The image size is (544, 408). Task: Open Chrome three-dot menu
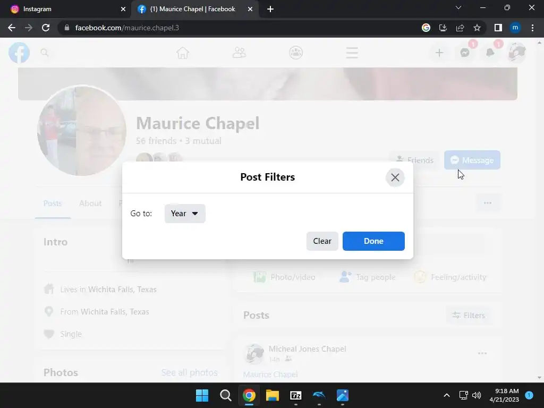click(x=532, y=28)
